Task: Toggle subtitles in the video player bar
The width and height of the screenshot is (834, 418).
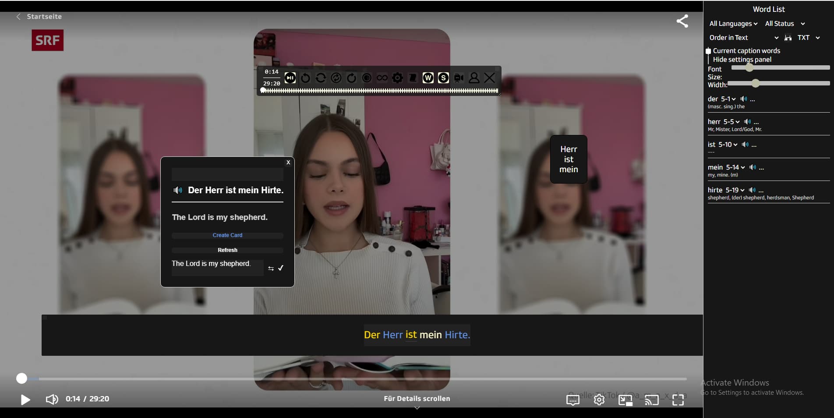Action: click(x=572, y=400)
